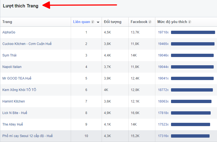Image resolution: width=217 pixels, height=142 pixels.
Task: Click the Đối tượng column header
Action: pos(113,22)
